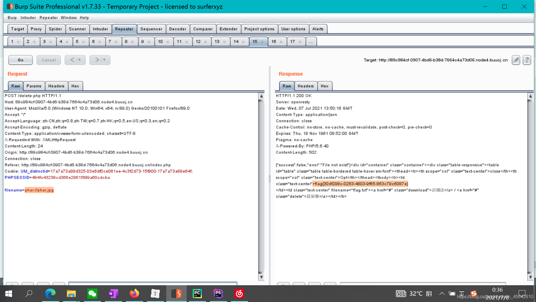Close Repeater tab 8
536x302 pixels.
[133, 42]
